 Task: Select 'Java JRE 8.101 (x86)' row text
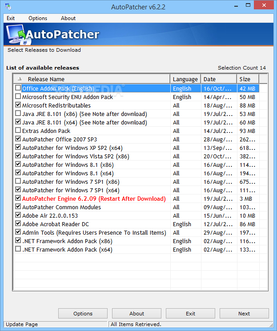pos(84,114)
